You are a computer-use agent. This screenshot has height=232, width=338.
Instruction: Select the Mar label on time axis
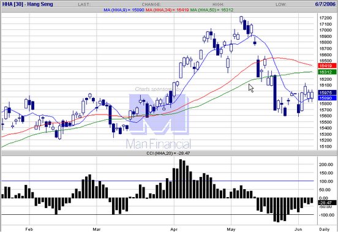(97, 229)
